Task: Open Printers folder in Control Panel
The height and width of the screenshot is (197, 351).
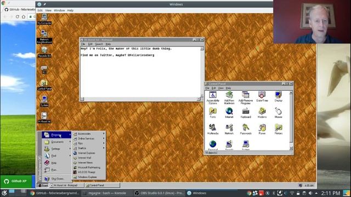Action: 278,129
